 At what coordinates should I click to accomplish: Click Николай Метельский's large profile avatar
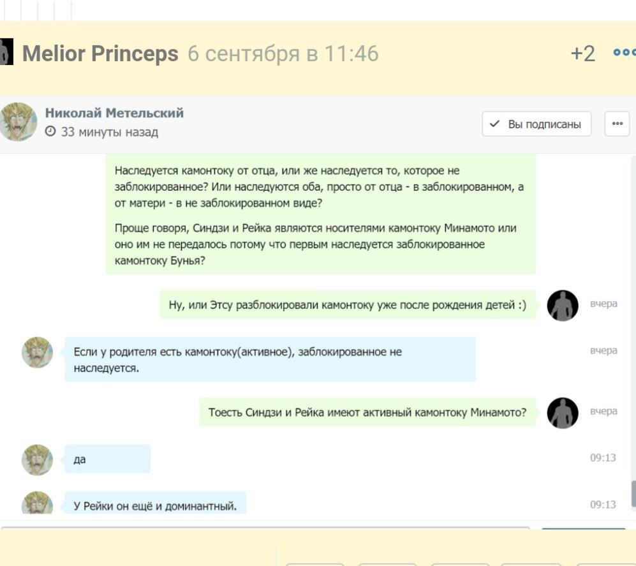pyautogui.click(x=18, y=122)
